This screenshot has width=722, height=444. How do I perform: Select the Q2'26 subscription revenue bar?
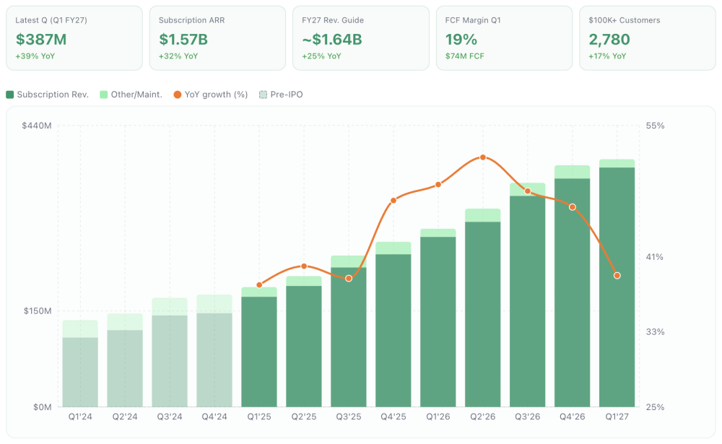point(482,314)
